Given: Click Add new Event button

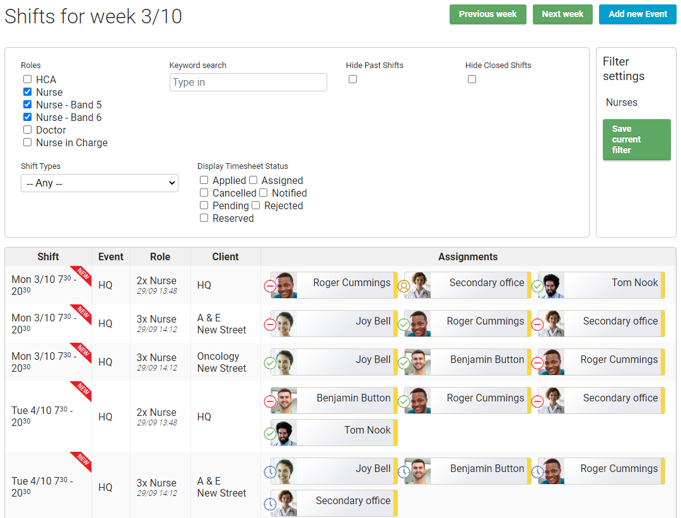Looking at the screenshot, I should [637, 14].
